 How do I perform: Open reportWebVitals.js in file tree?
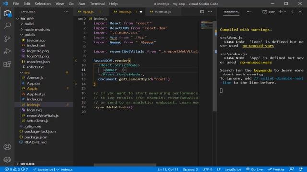tap(43, 116)
